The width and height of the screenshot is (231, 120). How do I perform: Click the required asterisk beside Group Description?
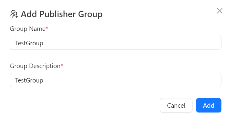[x=62, y=66]
